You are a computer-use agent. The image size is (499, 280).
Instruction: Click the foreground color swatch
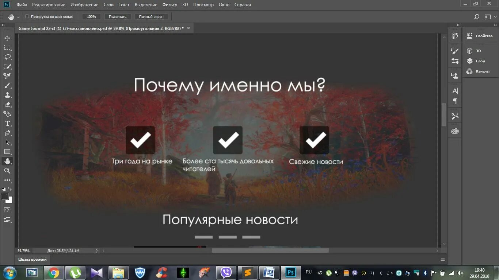point(5,197)
